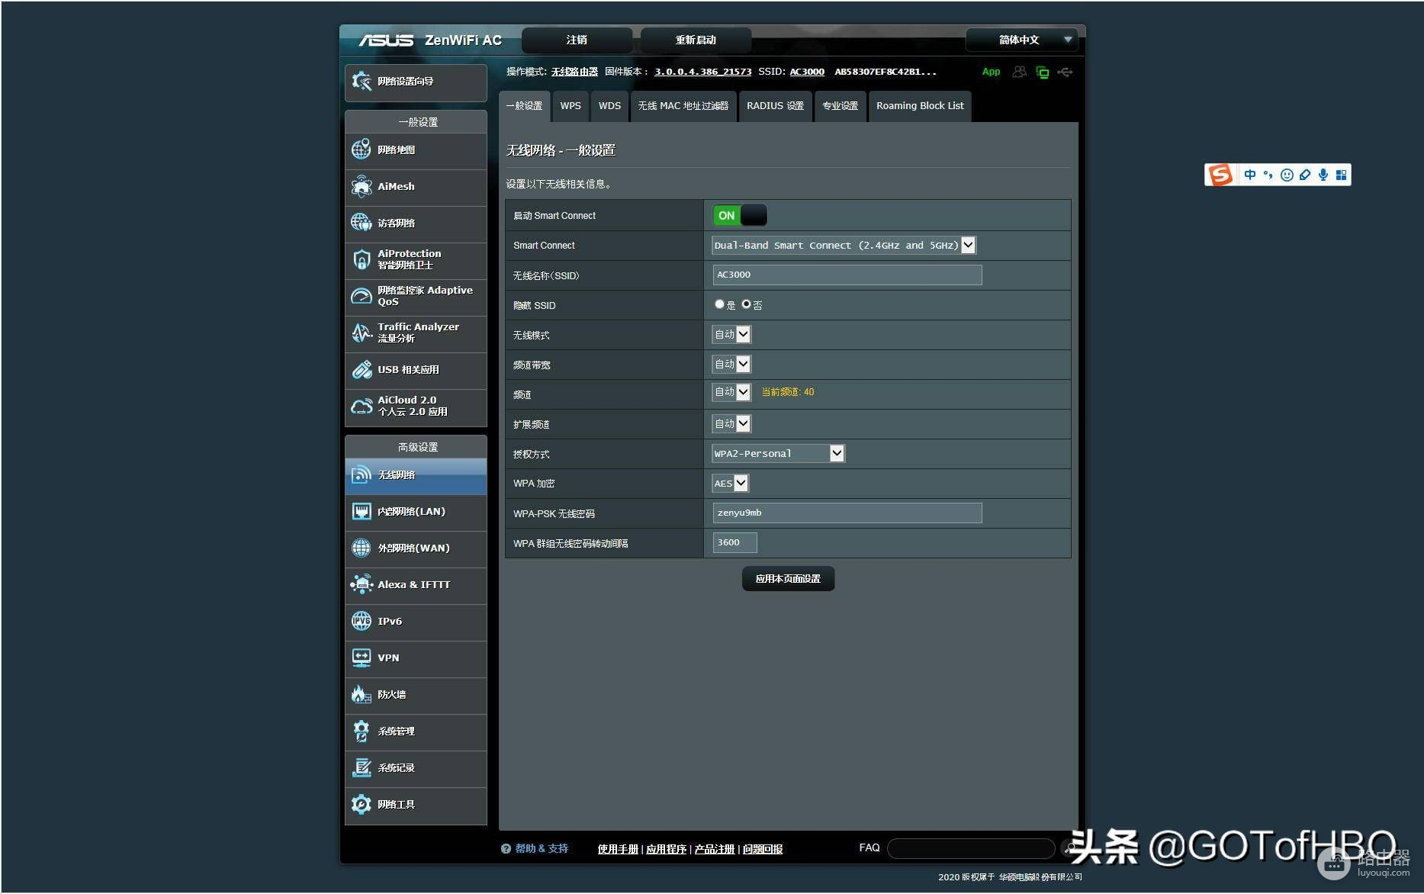1424x894 pixels.
Task: Click the 应用本页面设置 apply button
Action: point(788,579)
